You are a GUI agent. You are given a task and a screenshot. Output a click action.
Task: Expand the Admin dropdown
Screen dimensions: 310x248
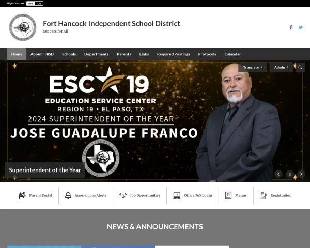pyautogui.click(x=281, y=68)
